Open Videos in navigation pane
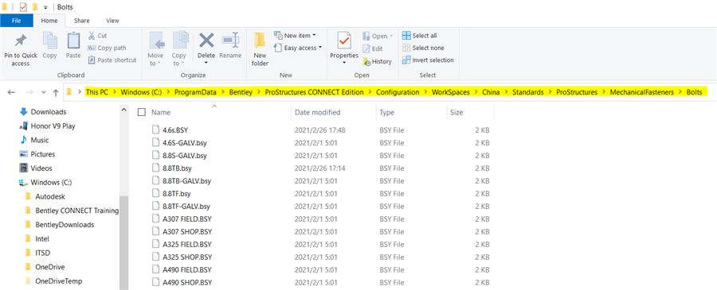The width and height of the screenshot is (717, 290). click(41, 168)
